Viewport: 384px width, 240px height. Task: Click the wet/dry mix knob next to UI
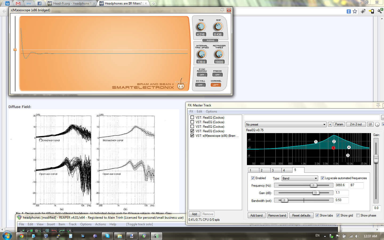[x=377, y=125]
